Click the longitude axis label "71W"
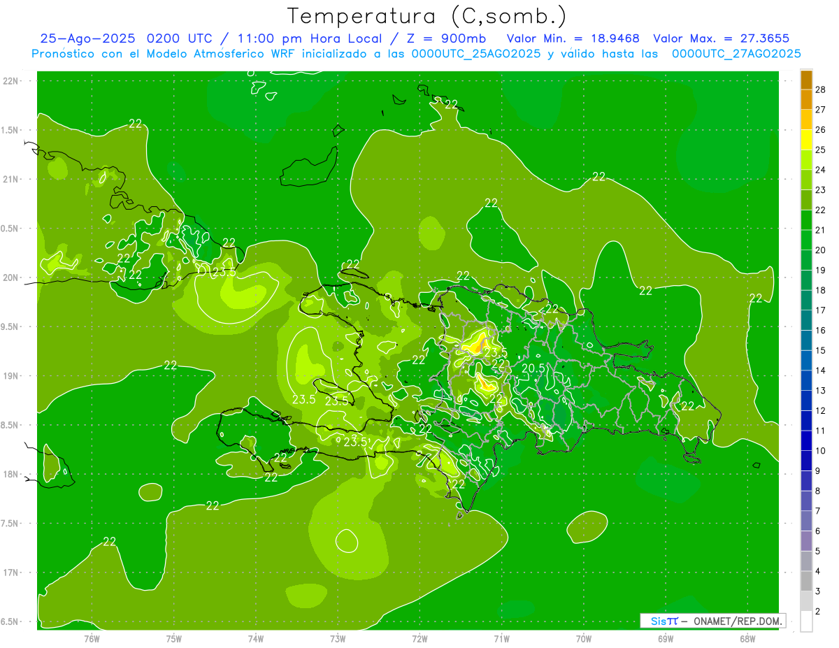The image size is (839, 648). (501, 638)
